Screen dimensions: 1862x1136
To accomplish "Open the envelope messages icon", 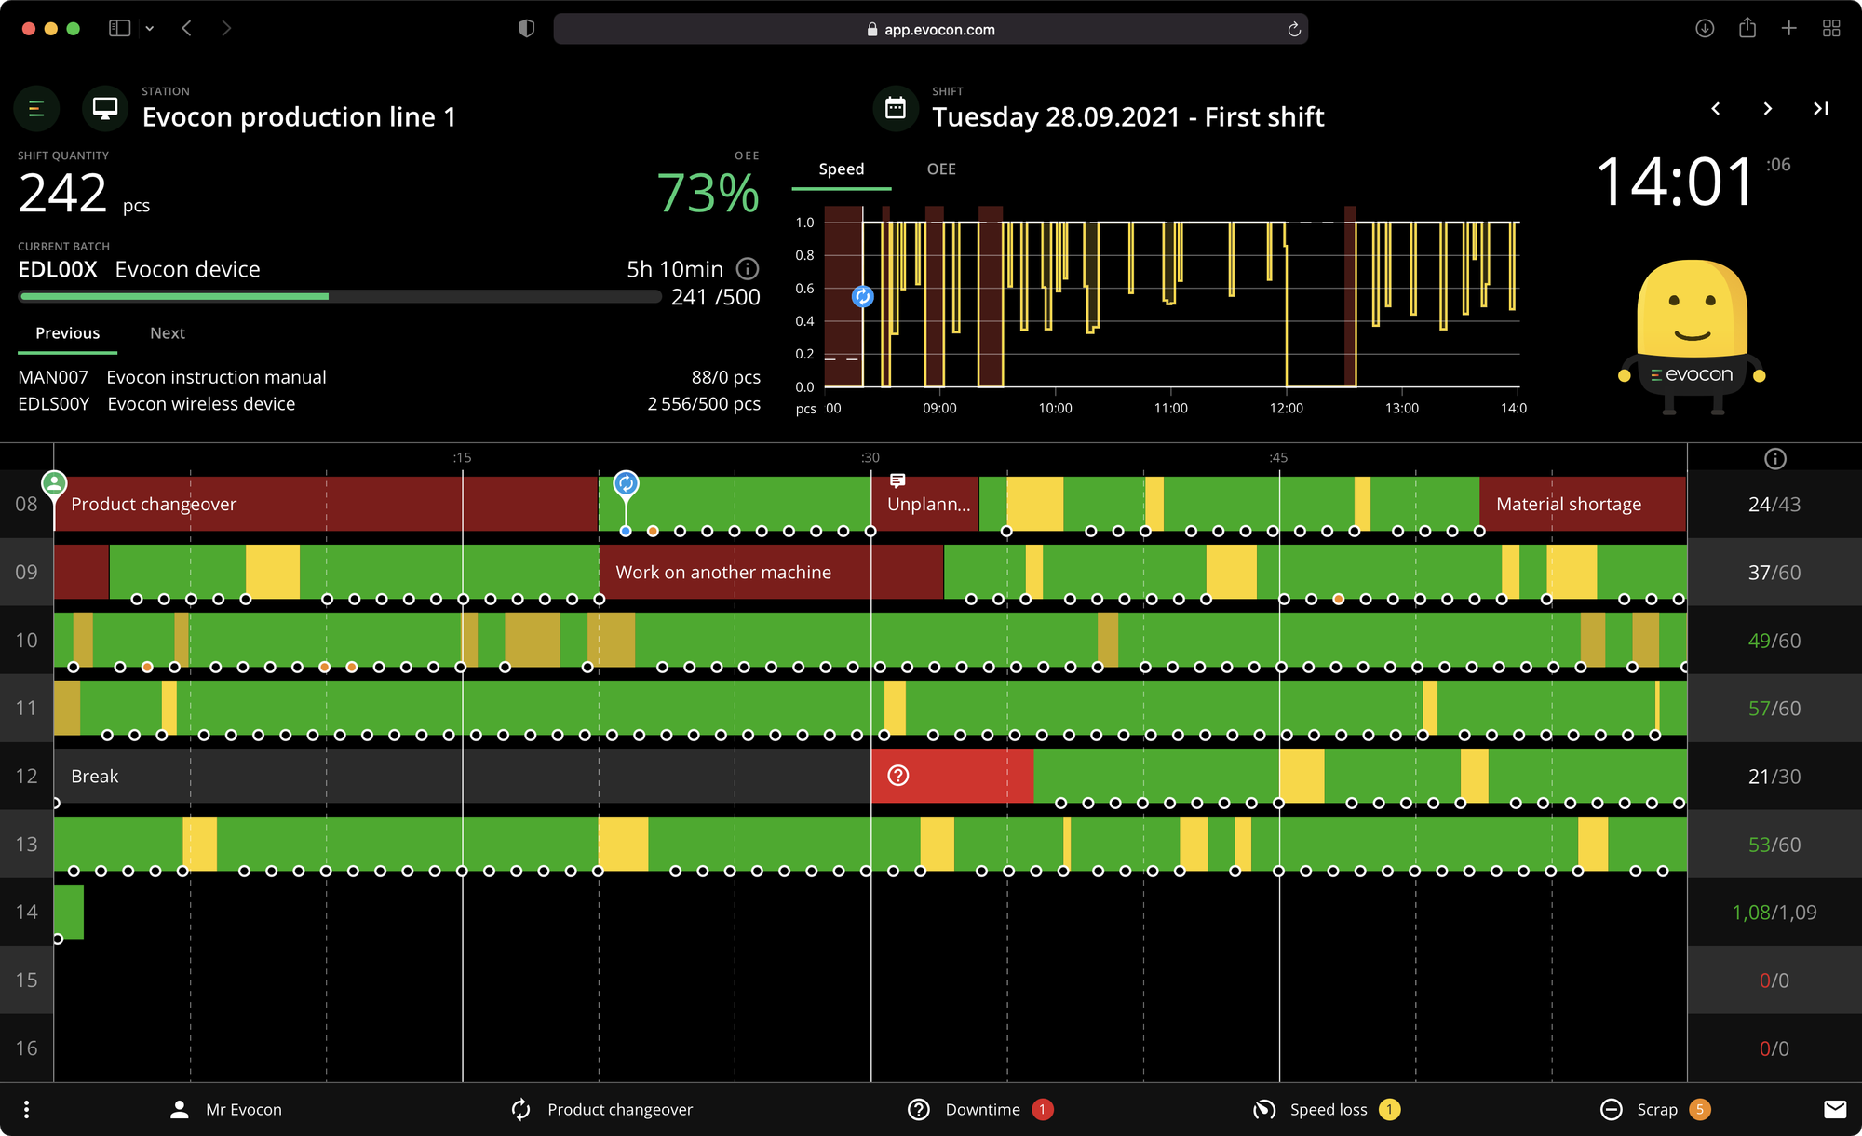I will (x=1835, y=1109).
